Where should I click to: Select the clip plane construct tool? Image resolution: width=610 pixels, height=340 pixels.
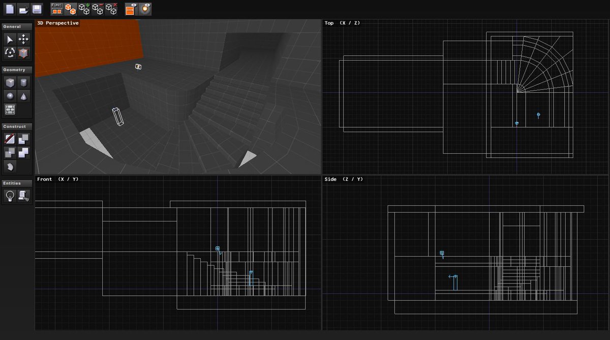coord(10,139)
